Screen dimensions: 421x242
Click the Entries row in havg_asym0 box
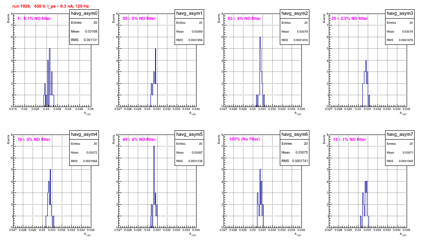click(x=84, y=22)
